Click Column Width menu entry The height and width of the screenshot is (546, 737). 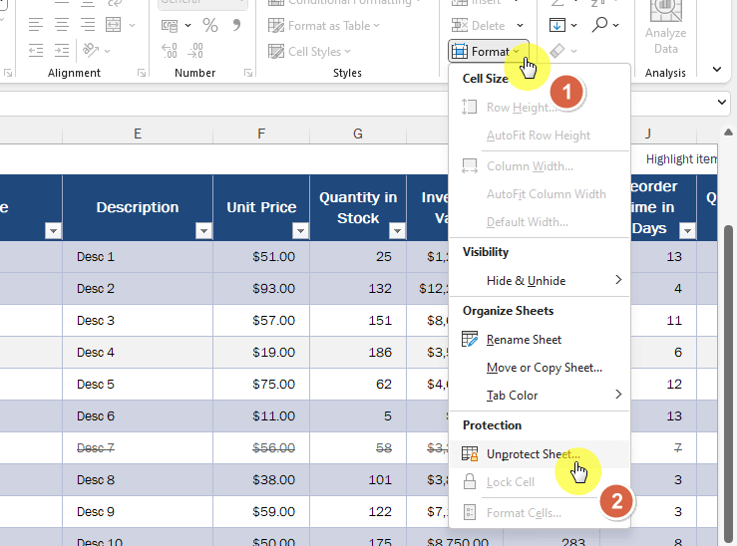click(540, 166)
